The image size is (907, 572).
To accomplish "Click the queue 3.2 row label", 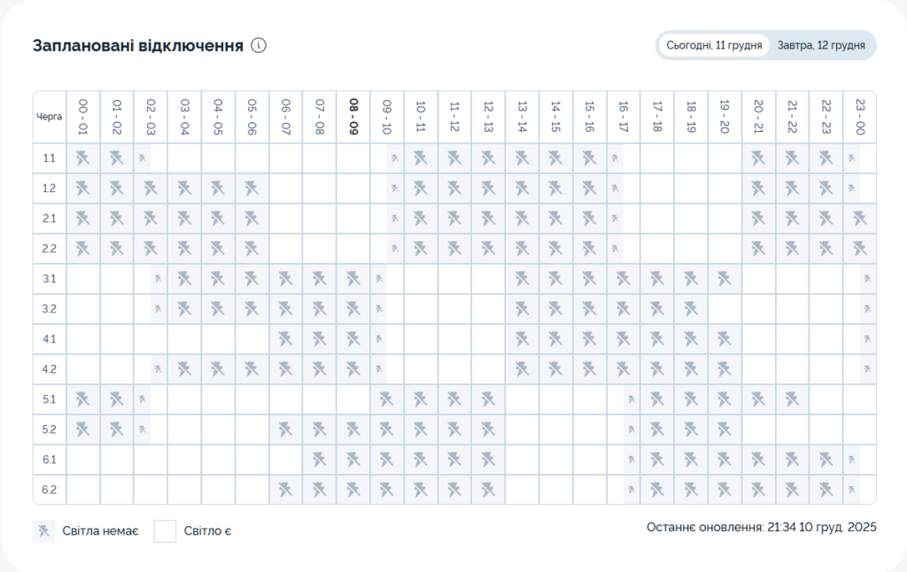I will pyautogui.click(x=50, y=309).
